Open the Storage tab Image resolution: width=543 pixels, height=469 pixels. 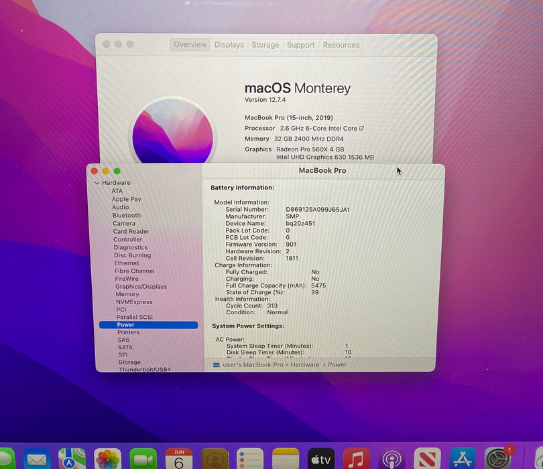pyautogui.click(x=265, y=45)
